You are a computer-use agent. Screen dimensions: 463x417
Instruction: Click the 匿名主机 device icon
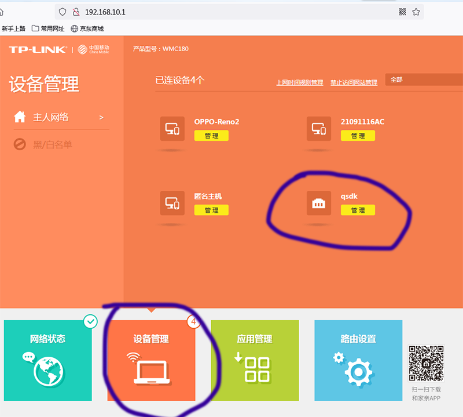pos(172,202)
